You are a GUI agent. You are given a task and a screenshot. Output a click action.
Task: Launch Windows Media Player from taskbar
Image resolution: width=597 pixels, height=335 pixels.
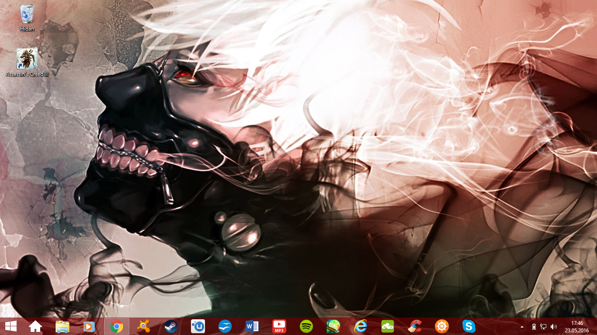89,326
